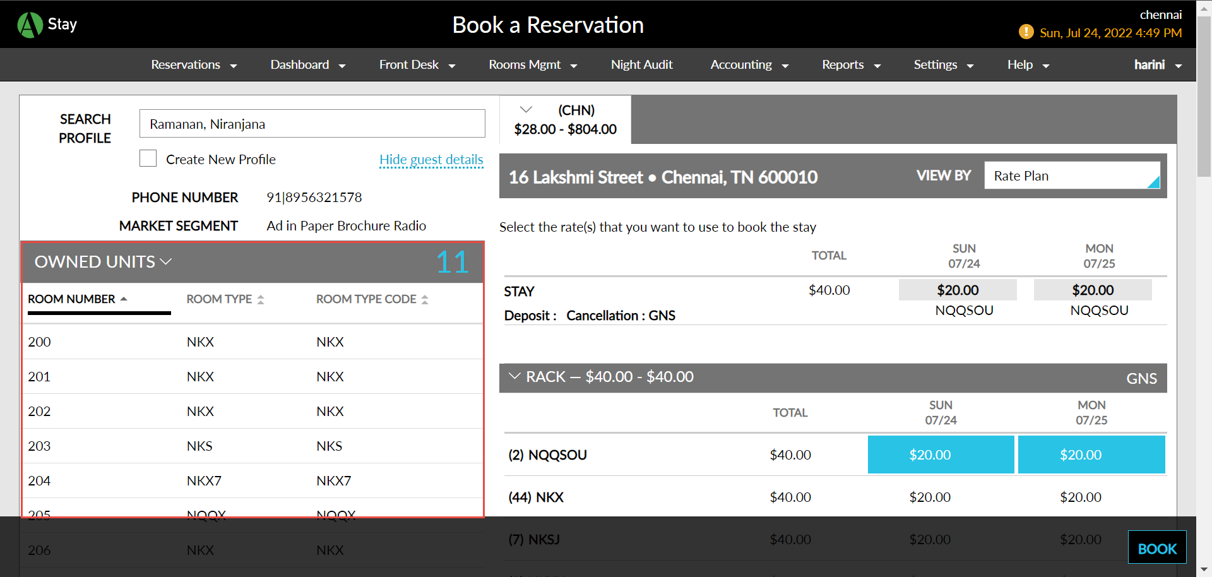
Task: Click the NKX7 room type code cell
Action: pos(333,480)
